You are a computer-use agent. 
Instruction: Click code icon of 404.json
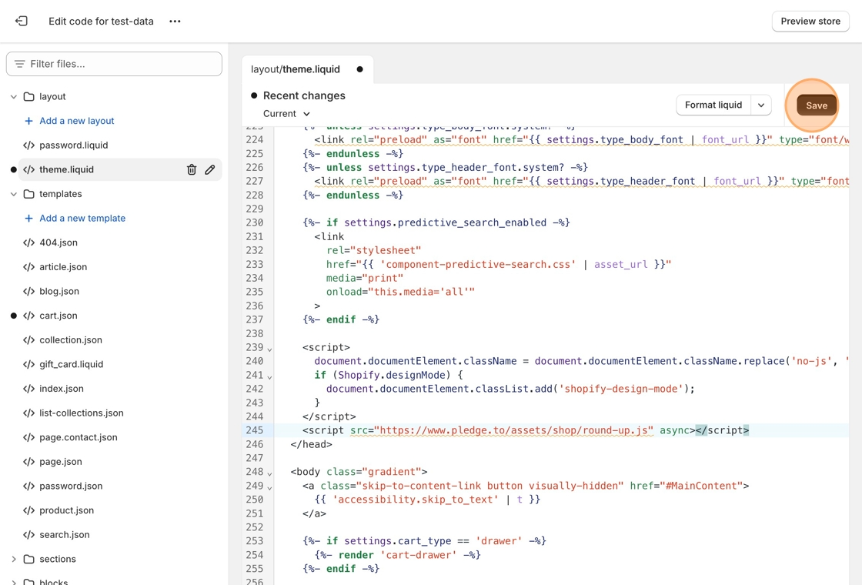coord(28,242)
